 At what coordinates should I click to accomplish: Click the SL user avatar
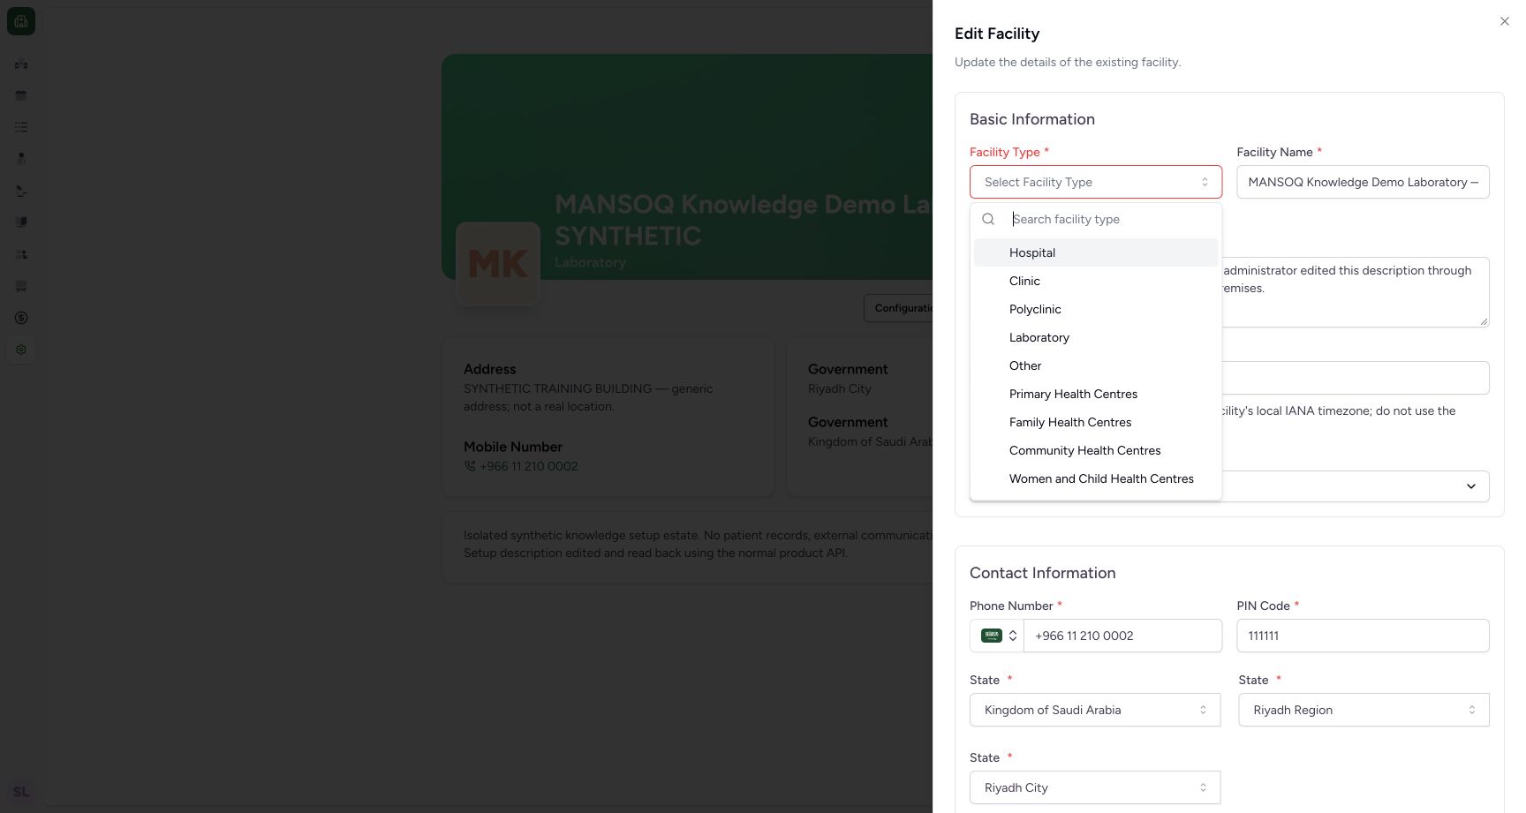click(x=21, y=792)
